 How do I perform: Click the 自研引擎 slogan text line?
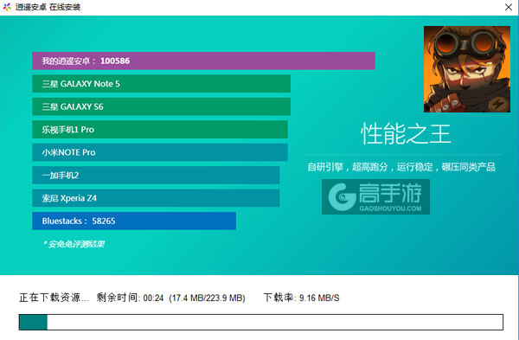tap(401, 166)
